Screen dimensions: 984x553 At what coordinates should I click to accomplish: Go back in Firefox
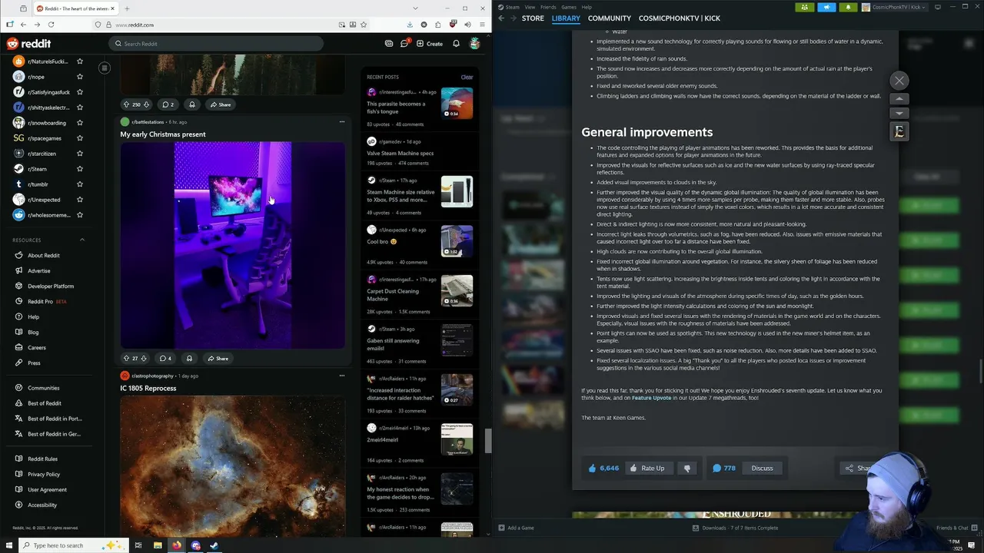(23, 25)
